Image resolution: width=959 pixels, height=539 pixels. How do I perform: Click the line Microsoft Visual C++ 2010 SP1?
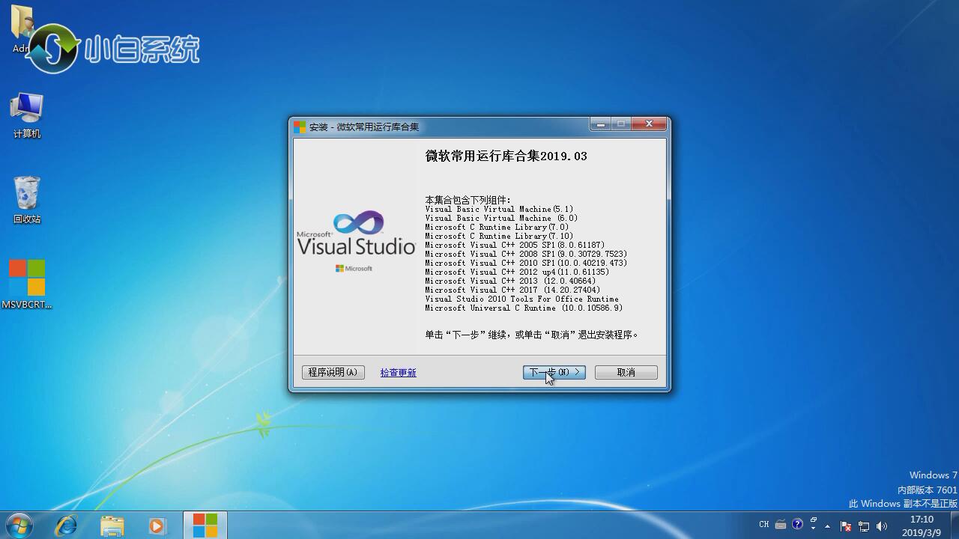click(x=526, y=263)
